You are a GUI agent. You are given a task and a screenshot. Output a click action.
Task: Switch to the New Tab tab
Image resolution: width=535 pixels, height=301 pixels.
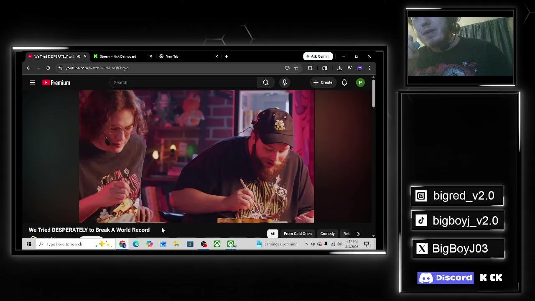pyautogui.click(x=188, y=56)
